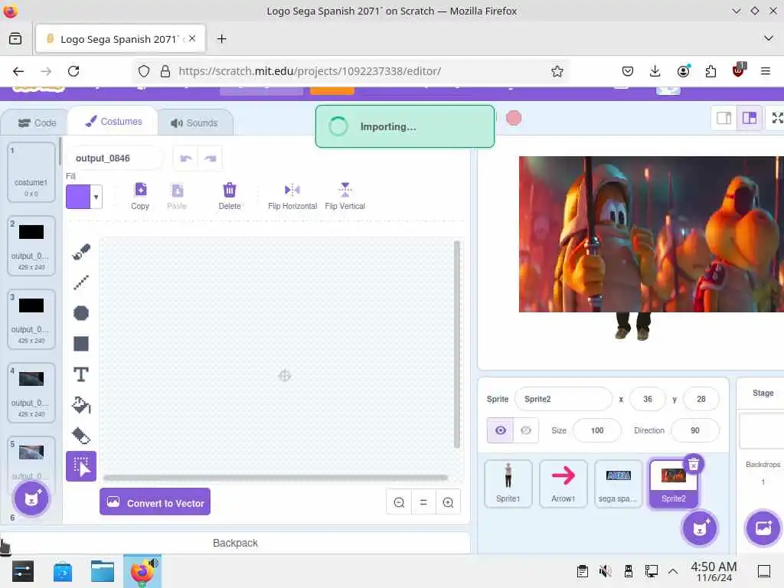Select the Brush tool
The width and height of the screenshot is (784, 588).
click(x=81, y=251)
